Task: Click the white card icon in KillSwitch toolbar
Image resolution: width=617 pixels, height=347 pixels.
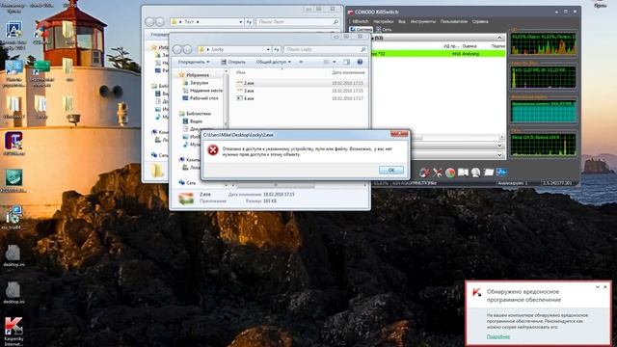Action: 489,173
